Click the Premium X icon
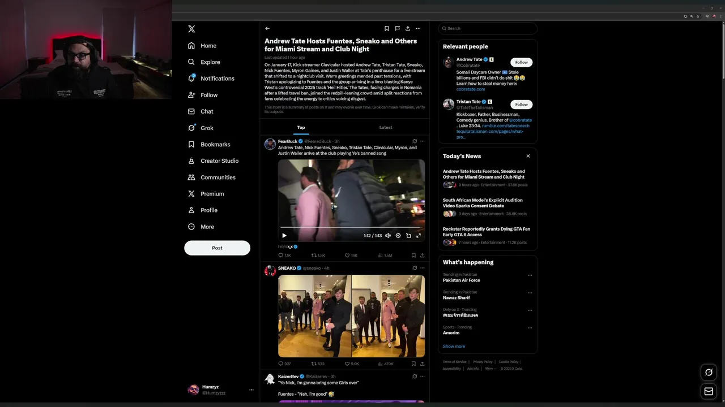 pos(191,193)
